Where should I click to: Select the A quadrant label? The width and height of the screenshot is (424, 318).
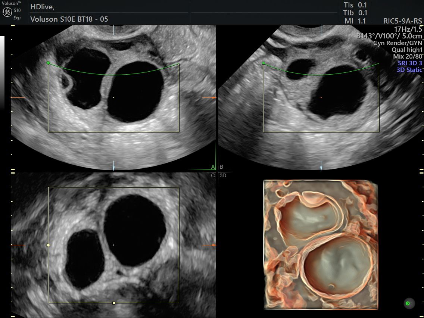click(x=213, y=167)
